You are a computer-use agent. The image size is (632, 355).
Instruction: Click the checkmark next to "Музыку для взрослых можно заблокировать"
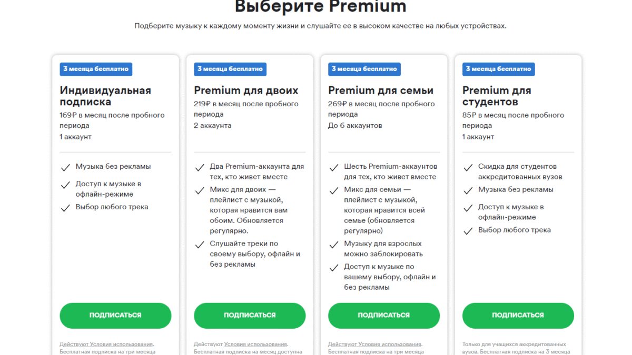(x=334, y=244)
